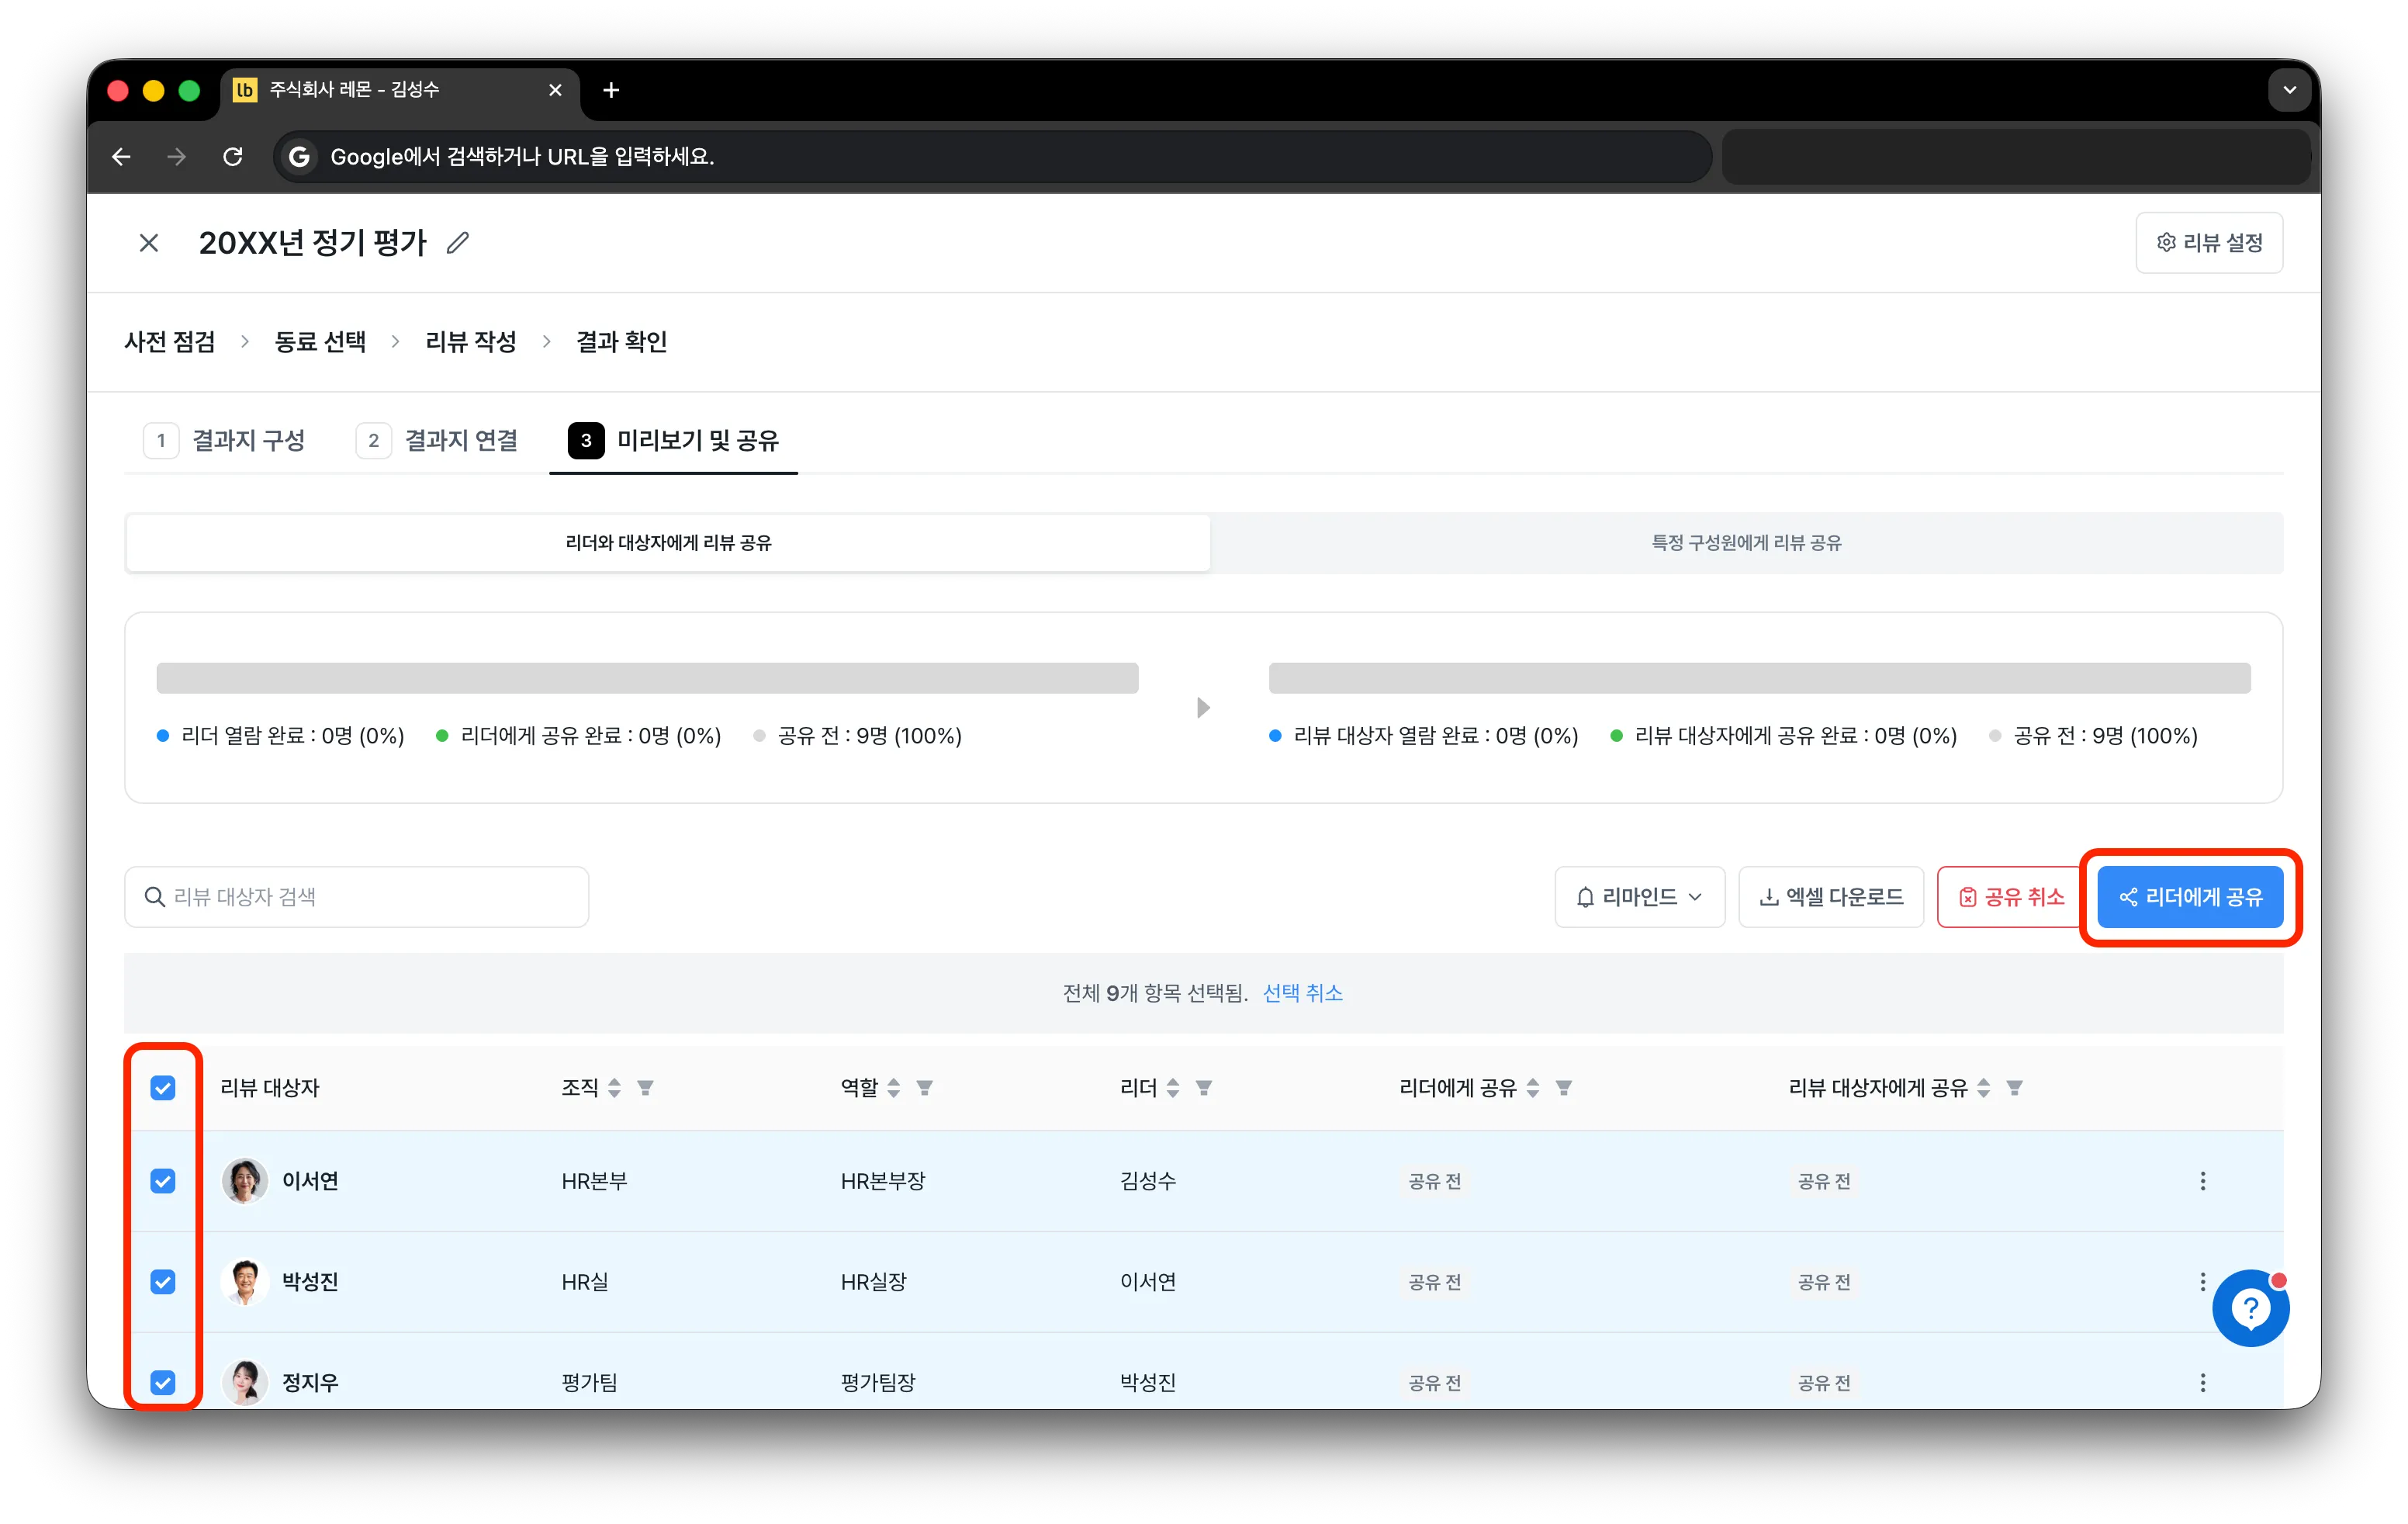Uncheck the 박성진 row checkbox

[163, 1282]
